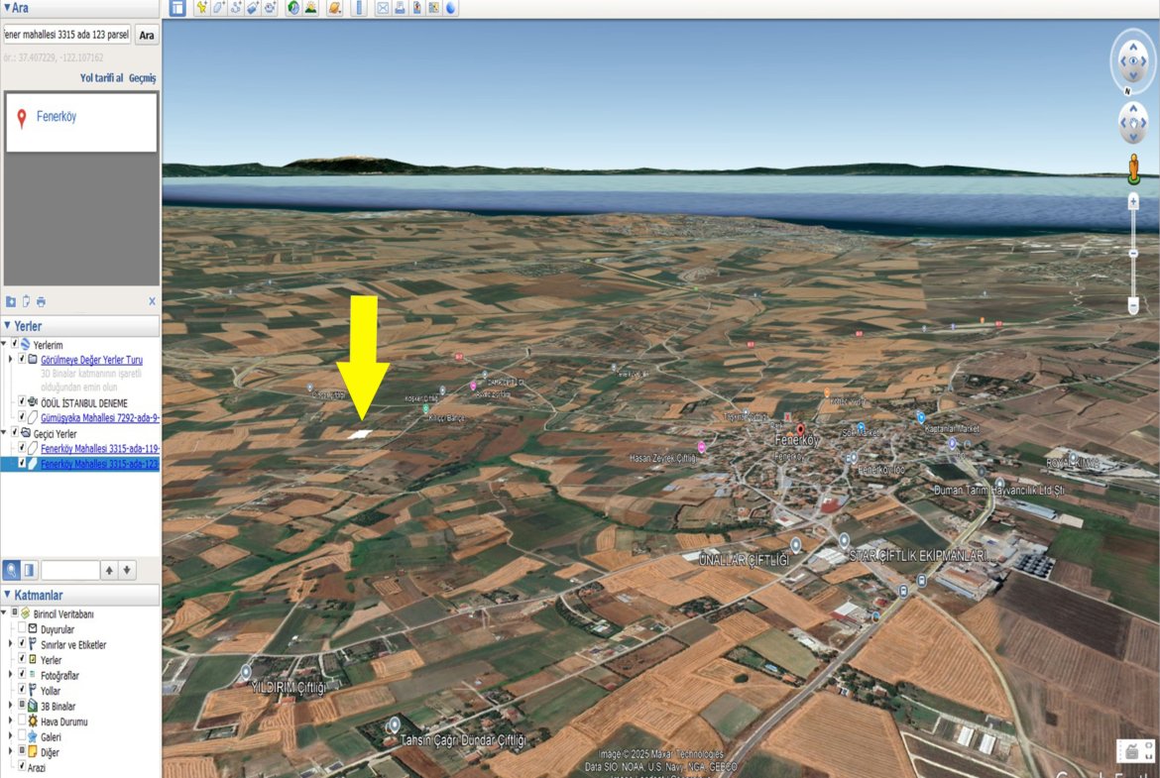Select the Add Path tool
Image resolution: width=1160 pixels, height=778 pixels.
[x=236, y=8]
